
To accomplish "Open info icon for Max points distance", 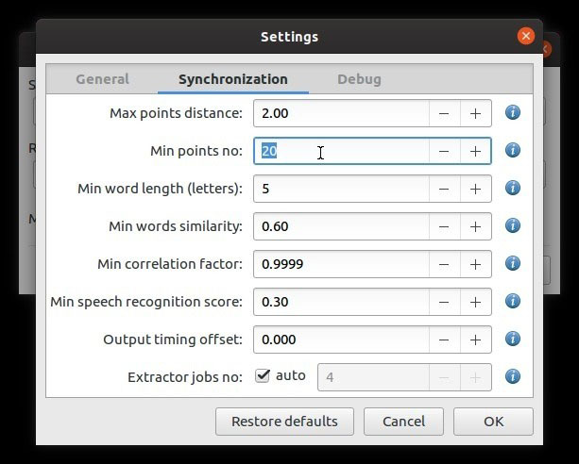I will [513, 112].
